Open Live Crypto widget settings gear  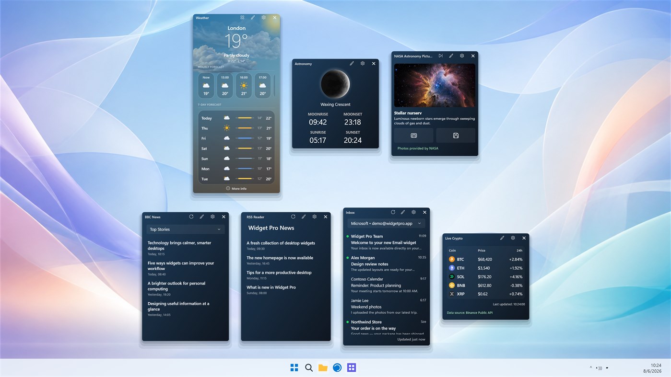[x=513, y=238]
